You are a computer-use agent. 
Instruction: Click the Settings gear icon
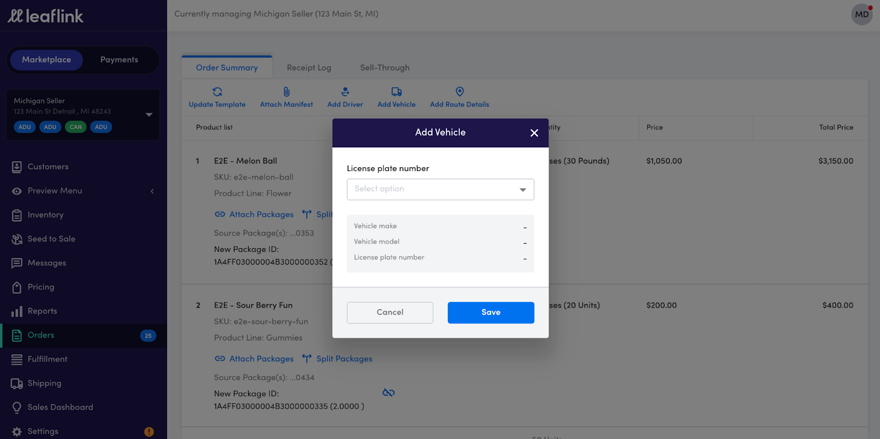17,432
